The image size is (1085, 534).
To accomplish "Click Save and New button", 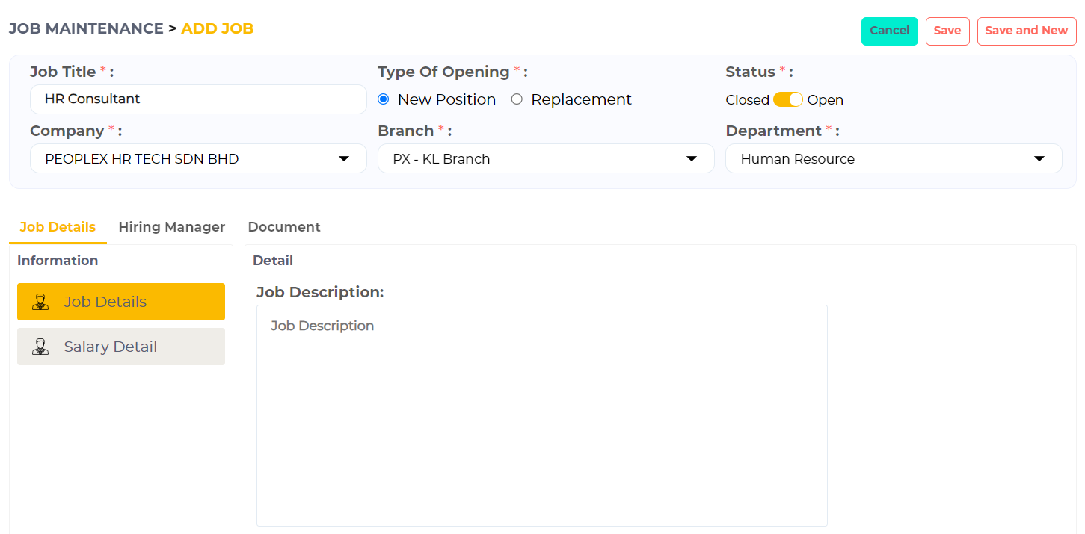I will pyautogui.click(x=1026, y=31).
